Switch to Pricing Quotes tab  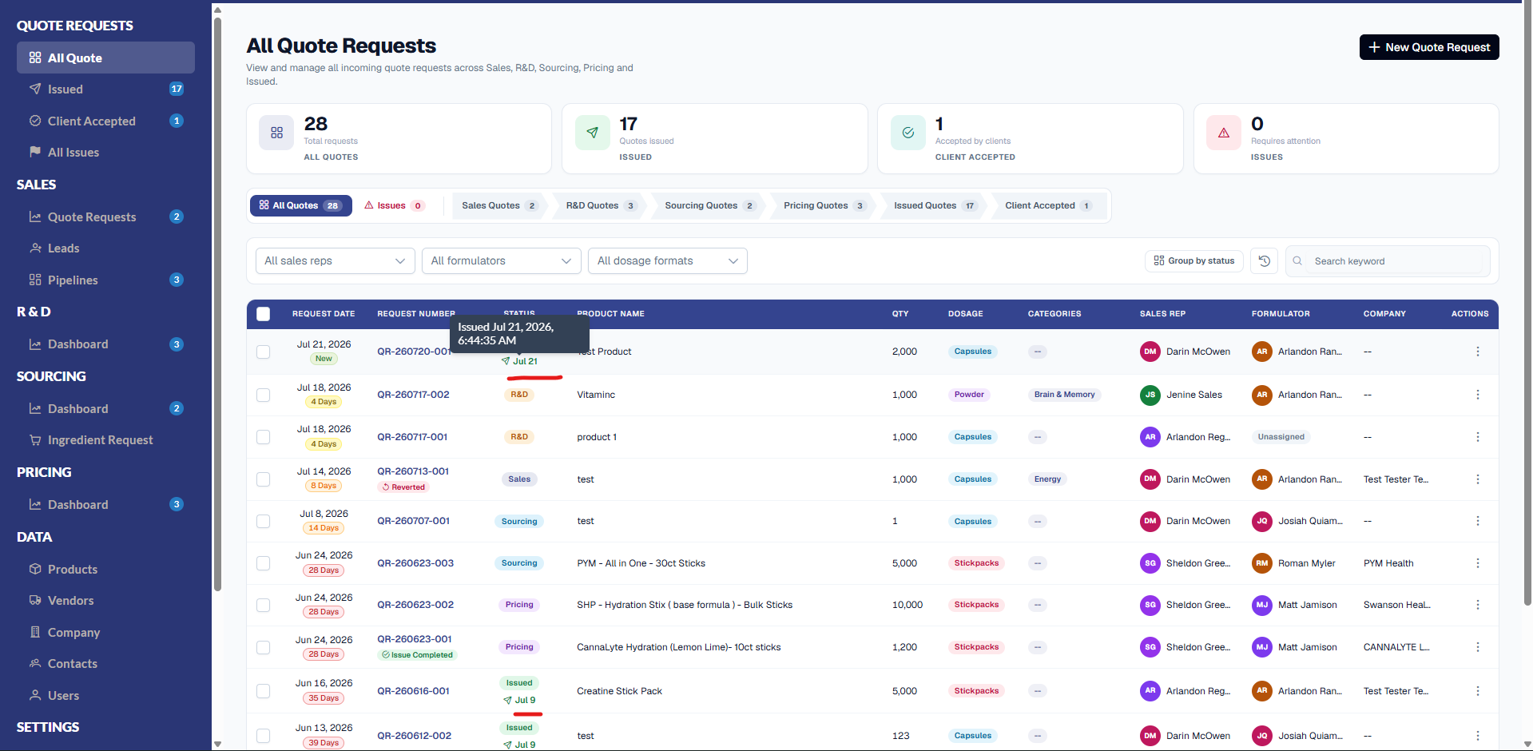click(824, 205)
